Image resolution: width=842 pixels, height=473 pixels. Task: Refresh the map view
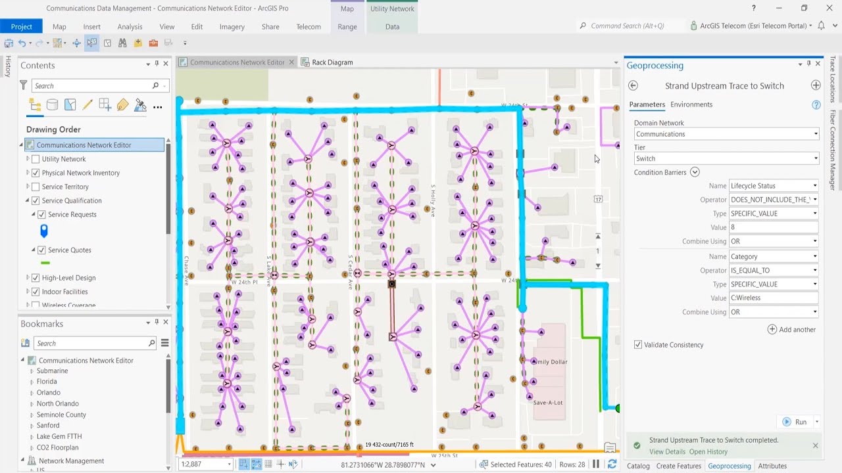tap(612, 464)
